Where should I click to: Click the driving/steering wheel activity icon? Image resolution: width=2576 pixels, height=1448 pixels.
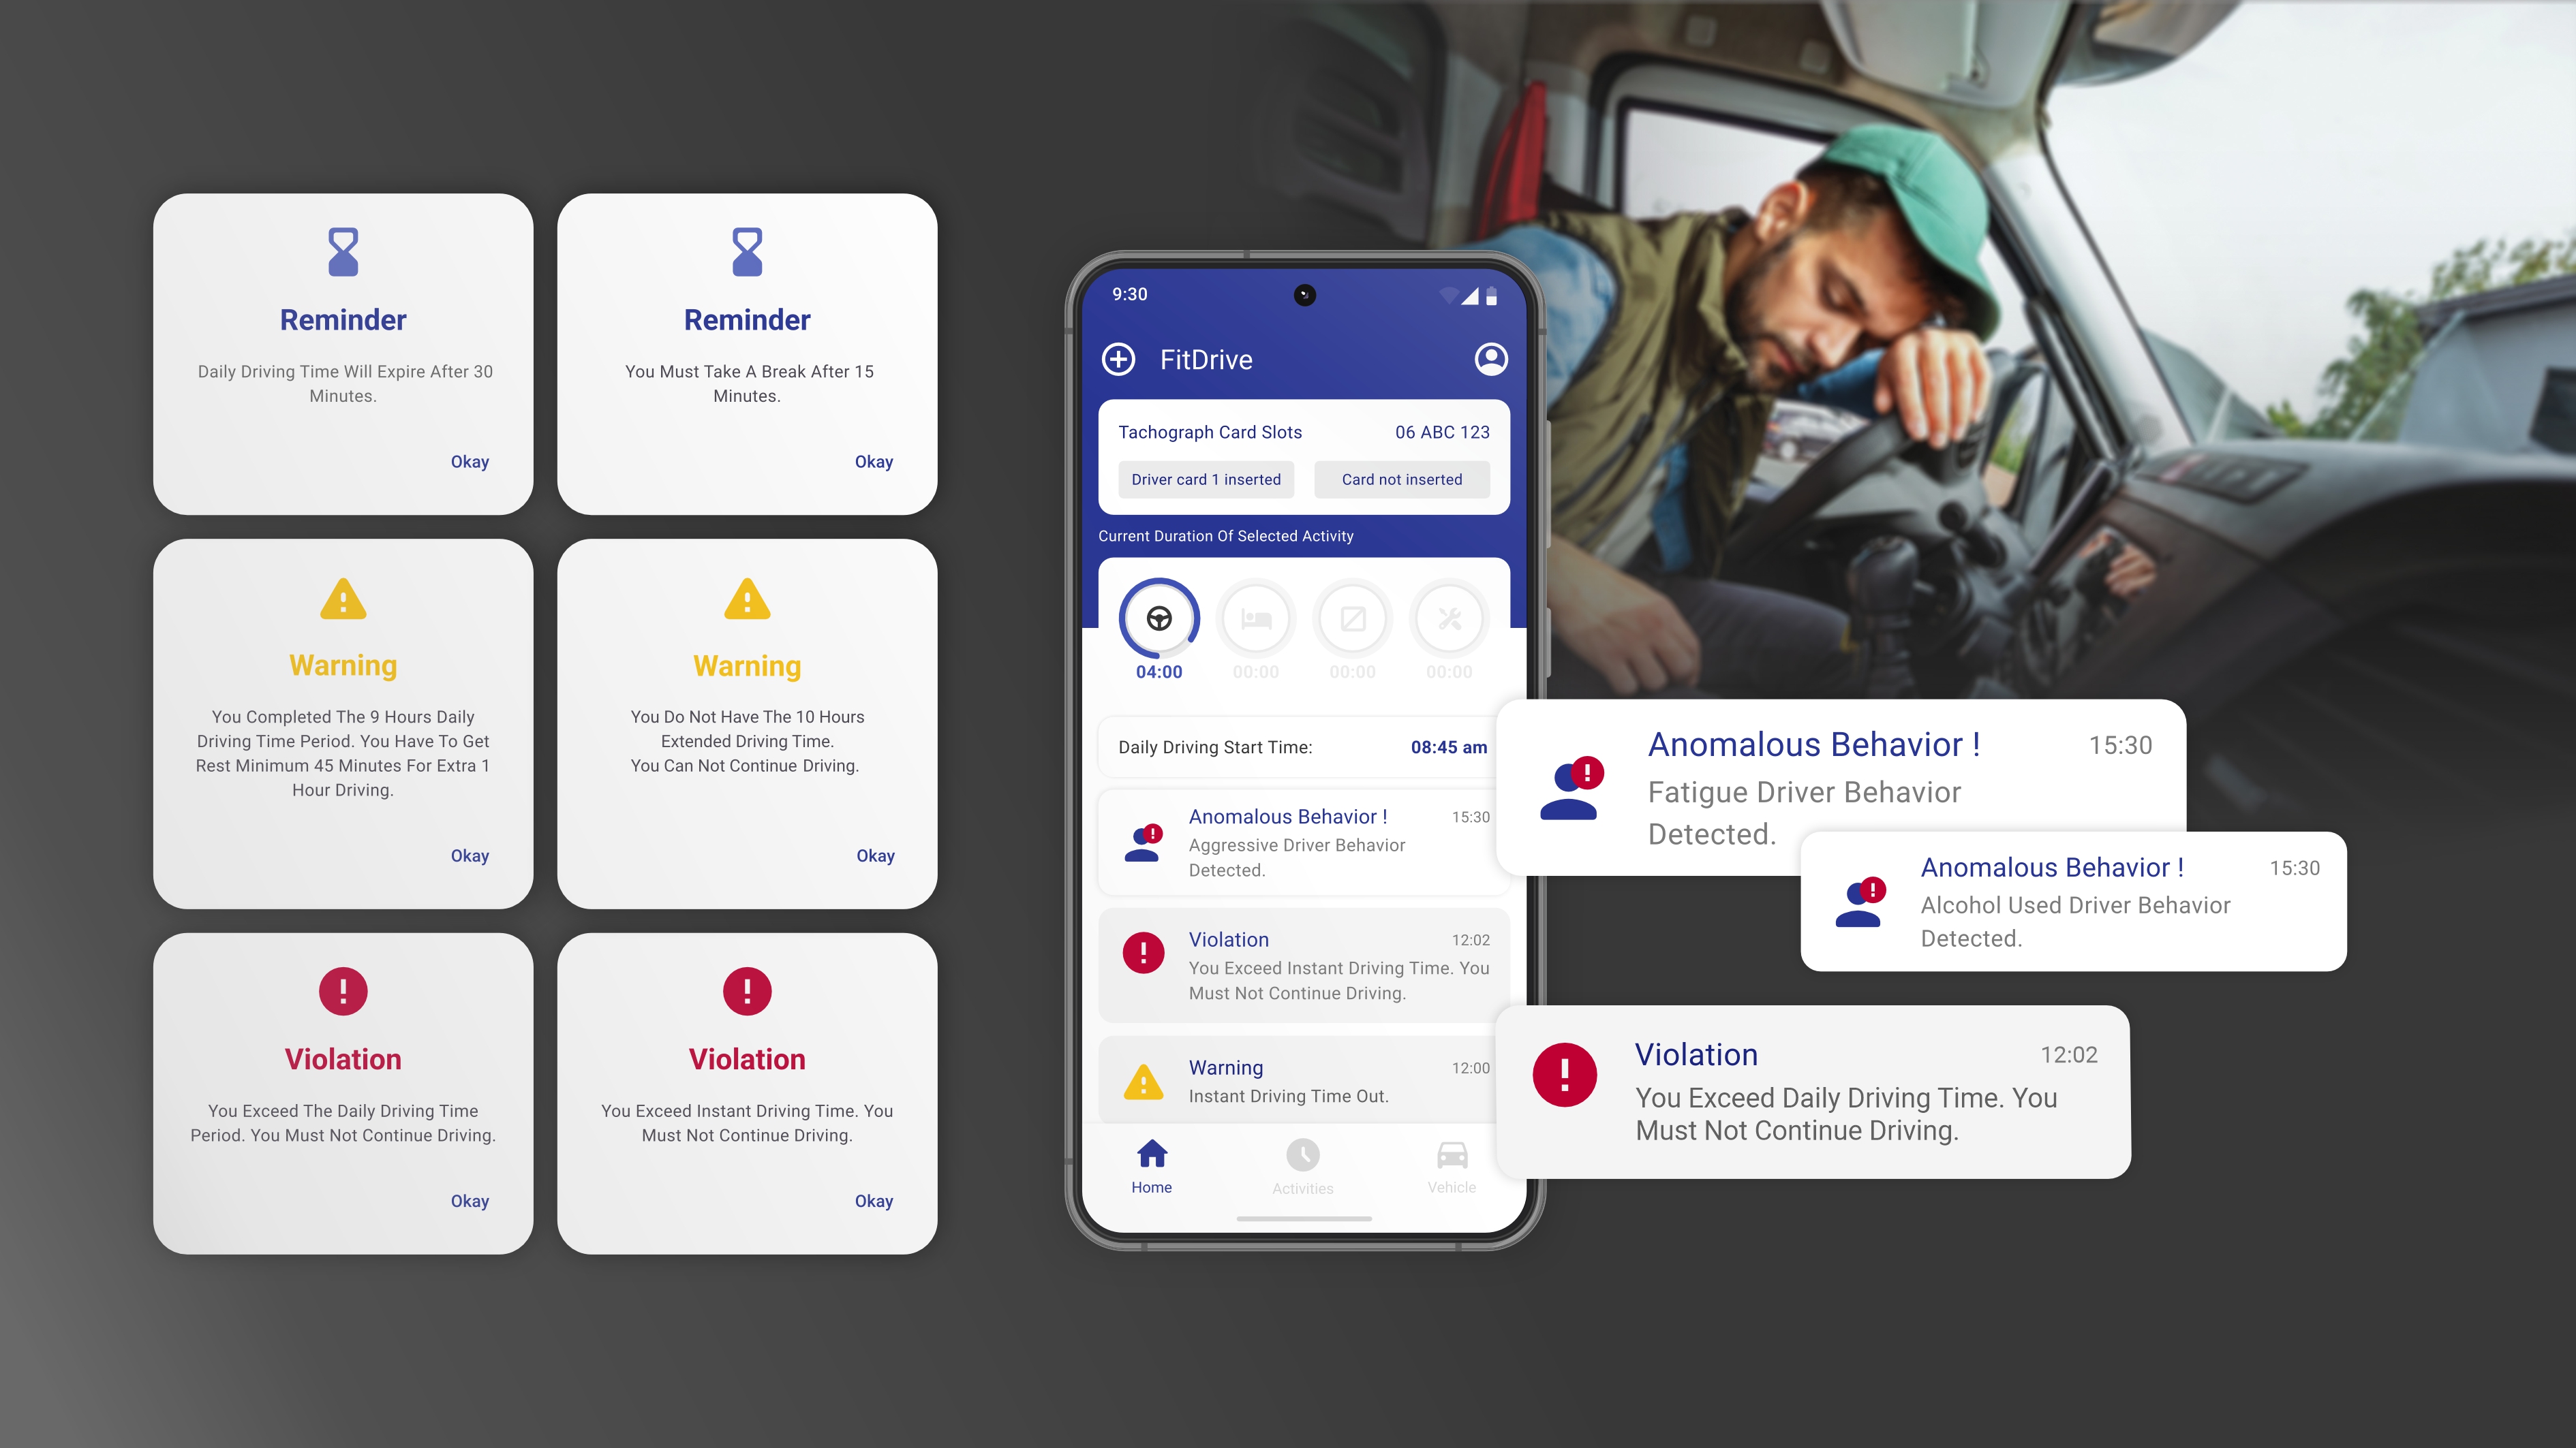pyautogui.click(x=1159, y=619)
